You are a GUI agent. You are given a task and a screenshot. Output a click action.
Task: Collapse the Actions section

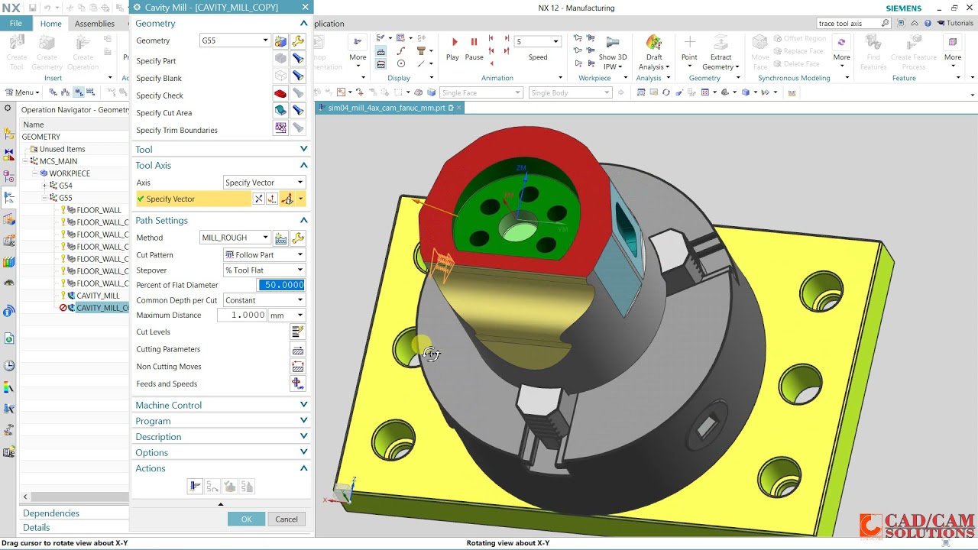pos(303,468)
